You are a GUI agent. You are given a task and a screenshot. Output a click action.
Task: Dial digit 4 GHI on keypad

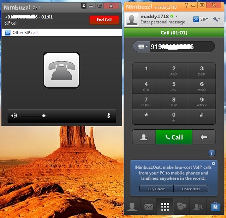(146, 86)
